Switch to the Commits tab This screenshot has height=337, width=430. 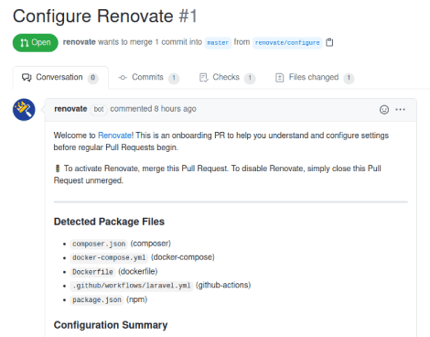pyautogui.click(x=148, y=78)
